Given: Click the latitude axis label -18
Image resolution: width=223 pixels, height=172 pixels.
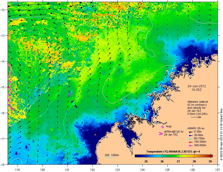Looking at the screenshot, I should [x=3, y=164].
